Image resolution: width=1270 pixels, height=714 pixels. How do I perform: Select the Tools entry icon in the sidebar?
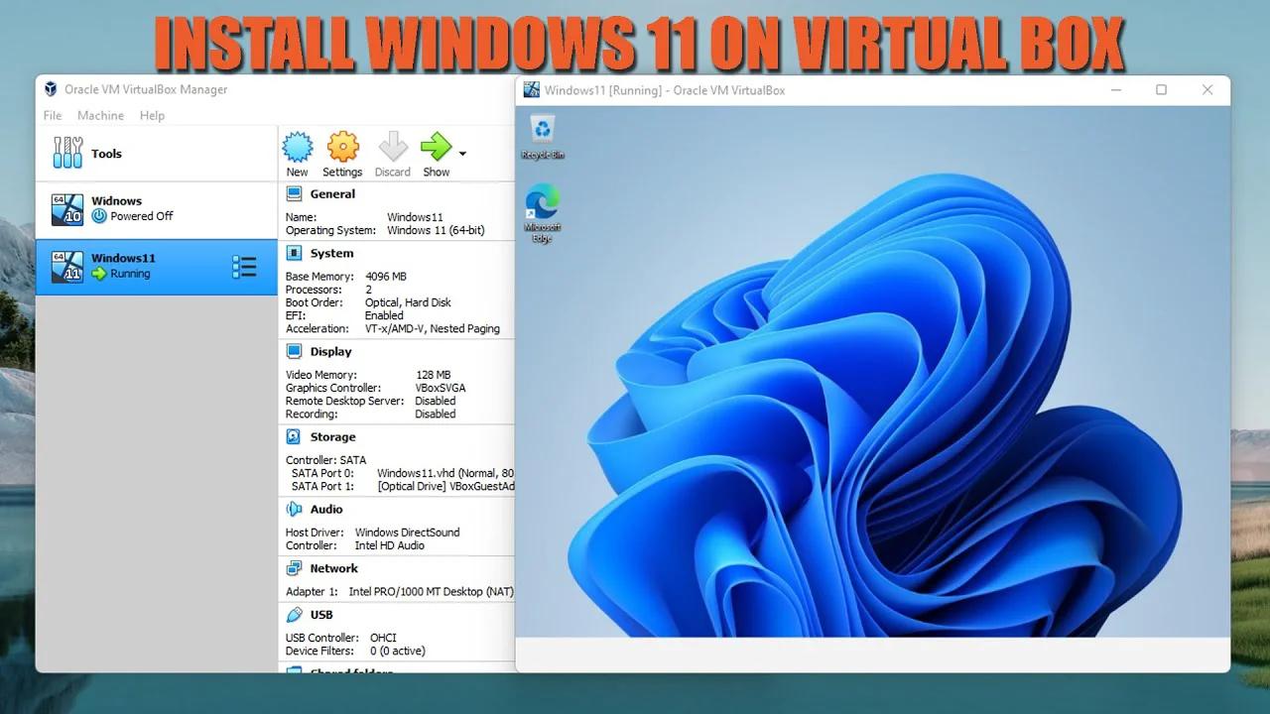[66, 153]
